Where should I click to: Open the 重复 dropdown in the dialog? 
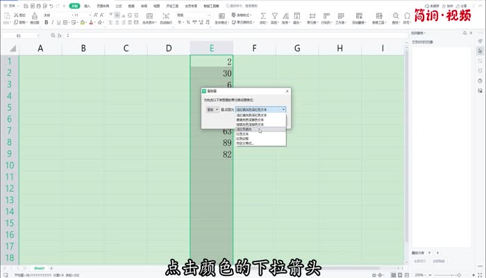click(212, 110)
